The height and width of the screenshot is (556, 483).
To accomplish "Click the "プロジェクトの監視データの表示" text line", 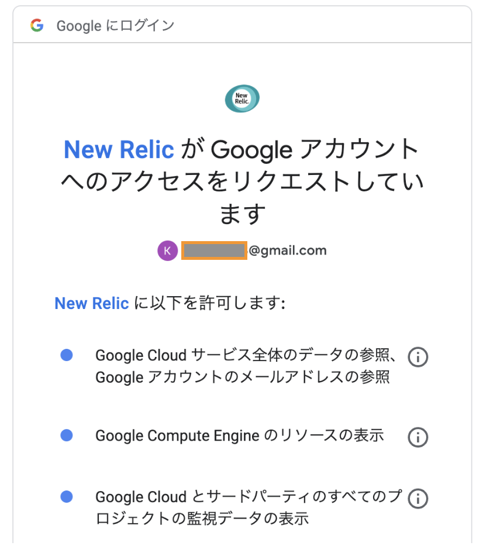I will coord(202,519).
